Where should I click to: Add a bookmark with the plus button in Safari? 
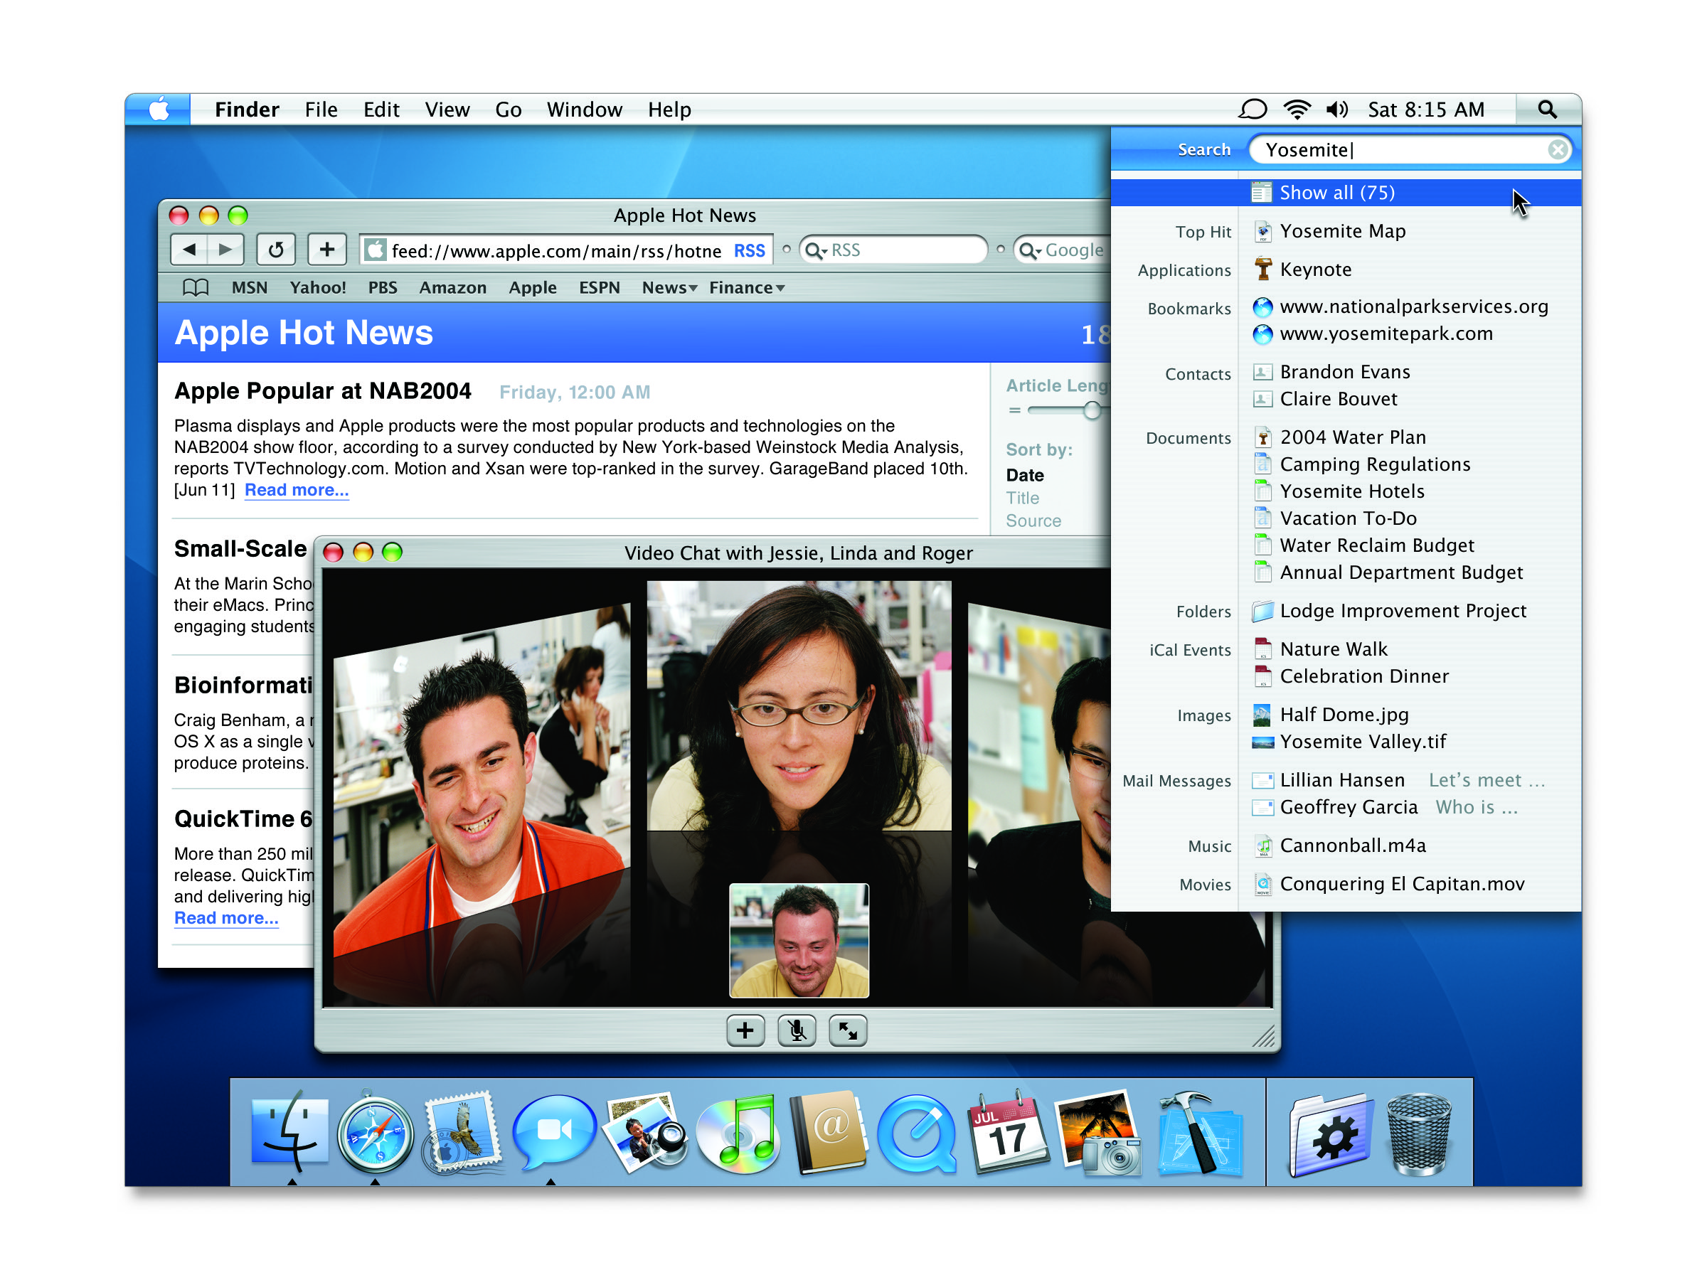coord(327,250)
